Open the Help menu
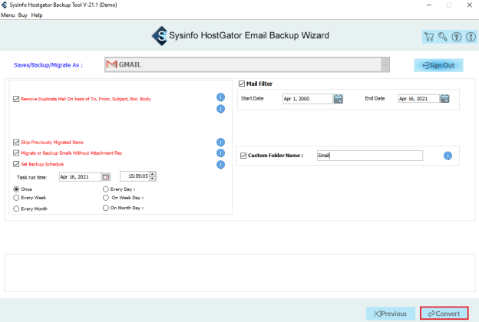This screenshot has width=479, height=322. (x=37, y=15)
